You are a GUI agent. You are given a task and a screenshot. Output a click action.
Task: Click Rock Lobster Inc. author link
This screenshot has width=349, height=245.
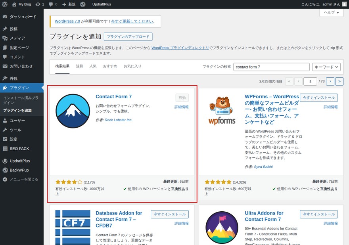(x=119, y=120)
